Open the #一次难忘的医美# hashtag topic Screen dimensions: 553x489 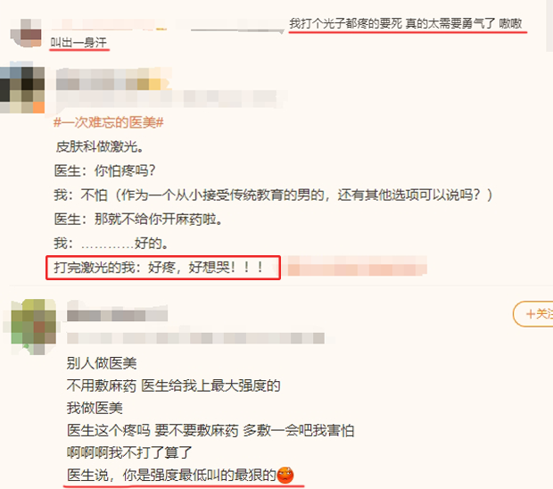click(x=108, y=122)
